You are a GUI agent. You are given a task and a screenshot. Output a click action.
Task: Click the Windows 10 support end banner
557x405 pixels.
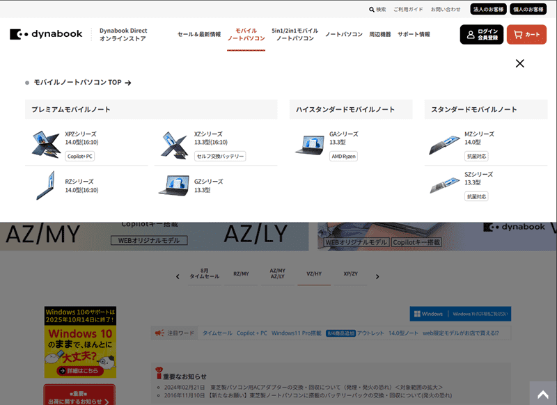click(80, 342)
